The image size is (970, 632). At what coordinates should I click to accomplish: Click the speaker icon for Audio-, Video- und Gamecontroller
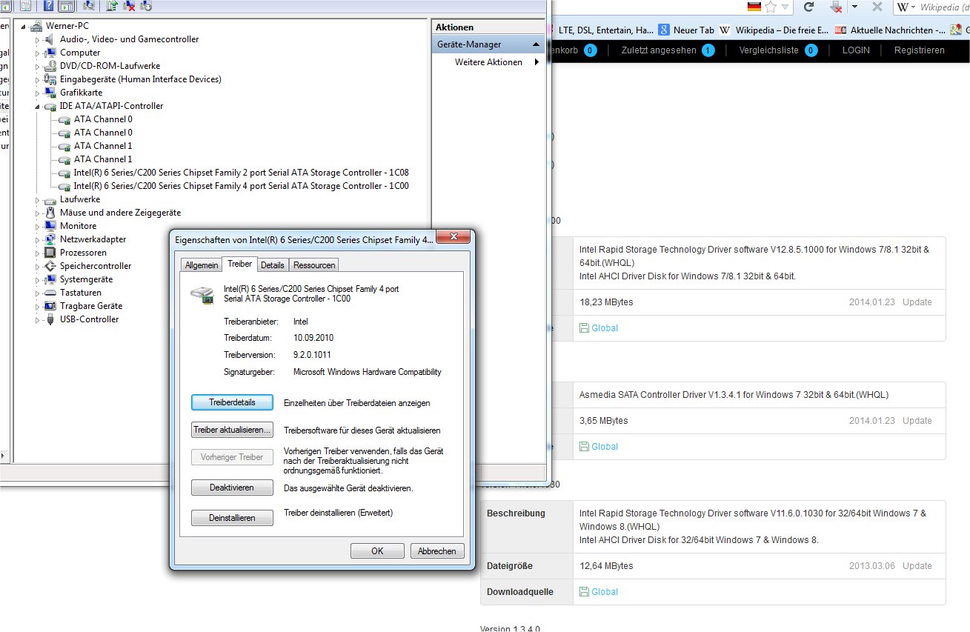pos(50,39)
